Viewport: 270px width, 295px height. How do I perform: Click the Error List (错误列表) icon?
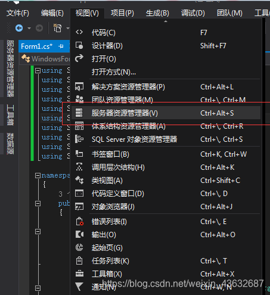coord(80,221)
